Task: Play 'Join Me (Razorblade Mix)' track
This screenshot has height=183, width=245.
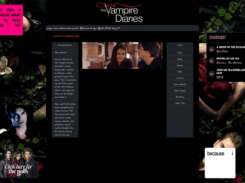Action: [211, 74]
